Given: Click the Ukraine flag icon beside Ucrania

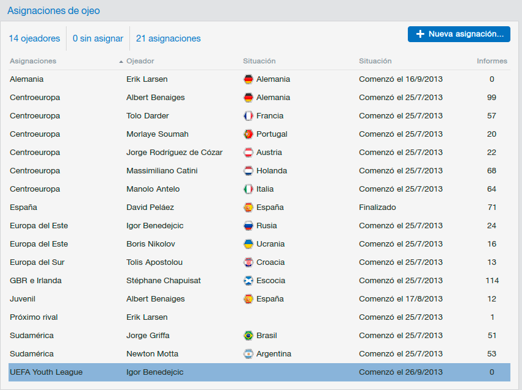Looking at the screenshot, I should [248, 244].
